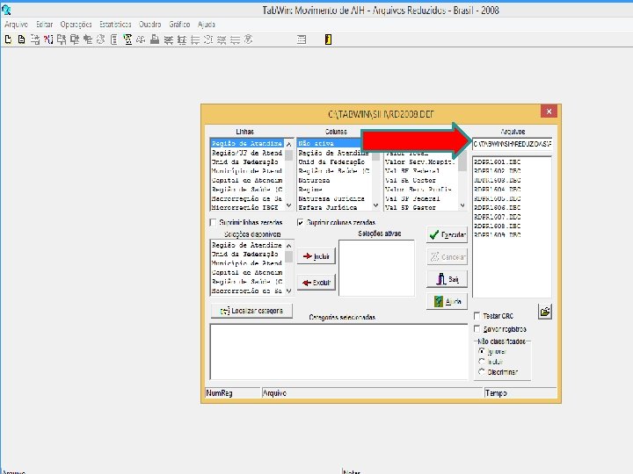Select the Ignorar radio button
Viewport: 633px width, 474px height.
click(x=481, y=351)
